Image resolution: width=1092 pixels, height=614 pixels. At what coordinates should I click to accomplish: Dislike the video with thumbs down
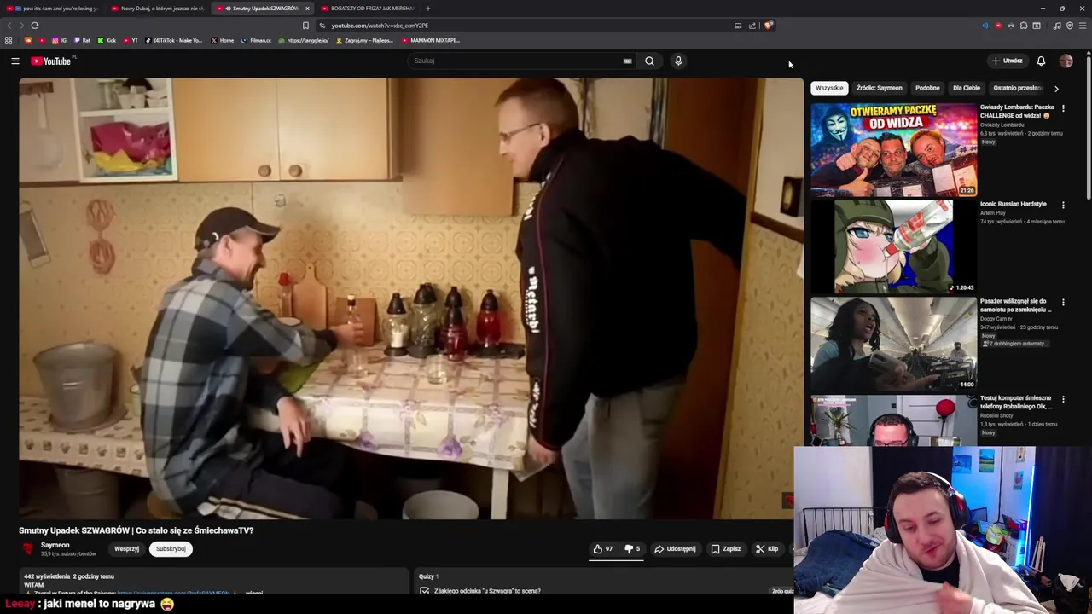tap(632, 549)
